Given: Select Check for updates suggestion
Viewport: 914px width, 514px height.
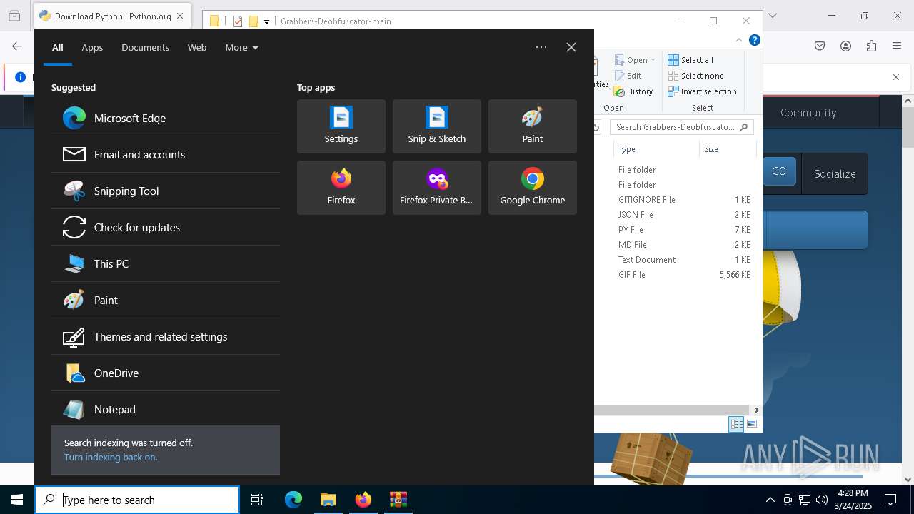Looking at the screenshot, I should tap(165, 228).
